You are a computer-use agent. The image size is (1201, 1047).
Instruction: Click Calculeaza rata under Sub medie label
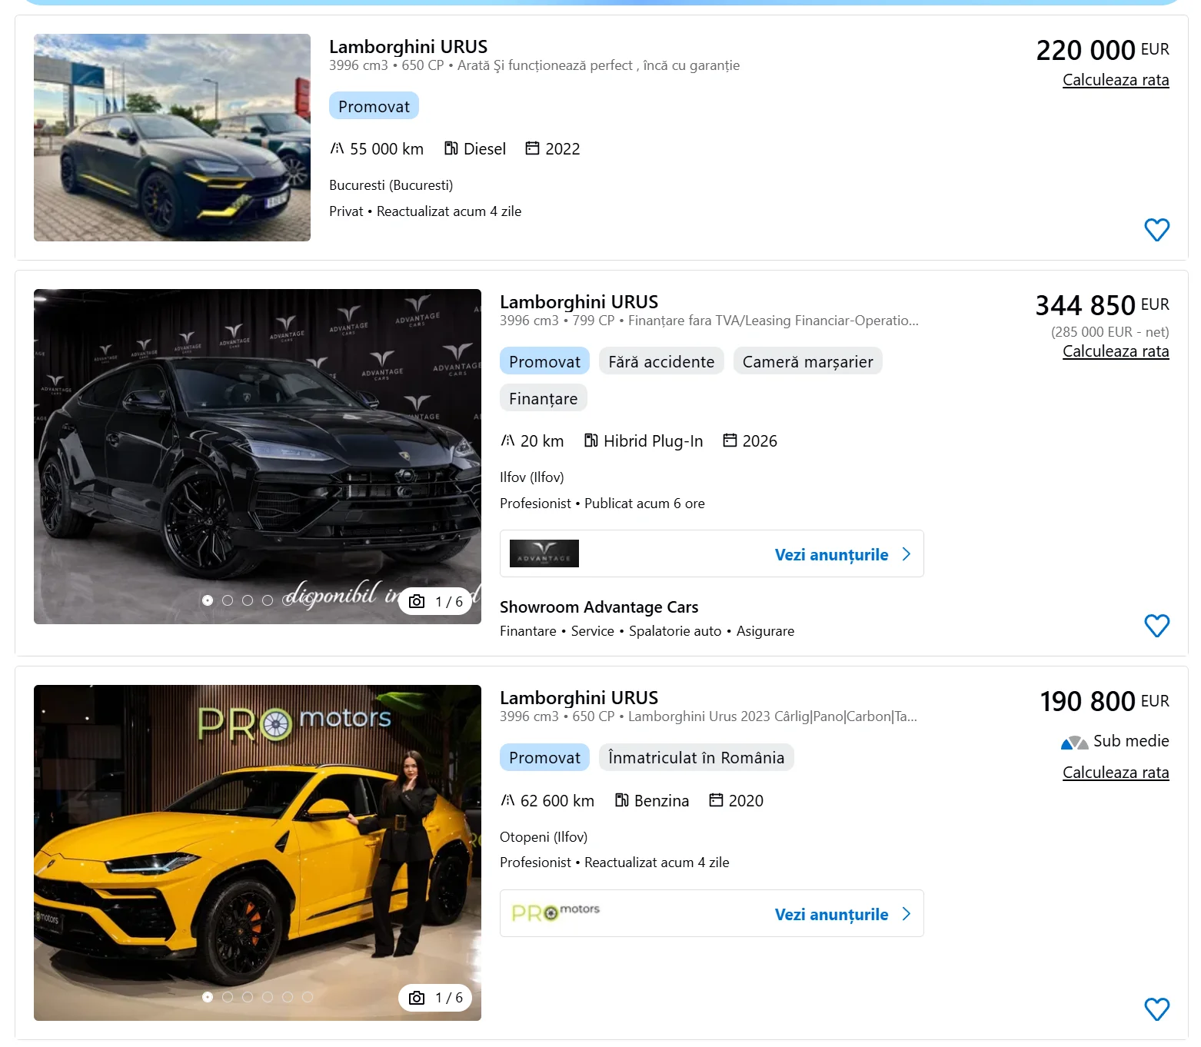1115,773
